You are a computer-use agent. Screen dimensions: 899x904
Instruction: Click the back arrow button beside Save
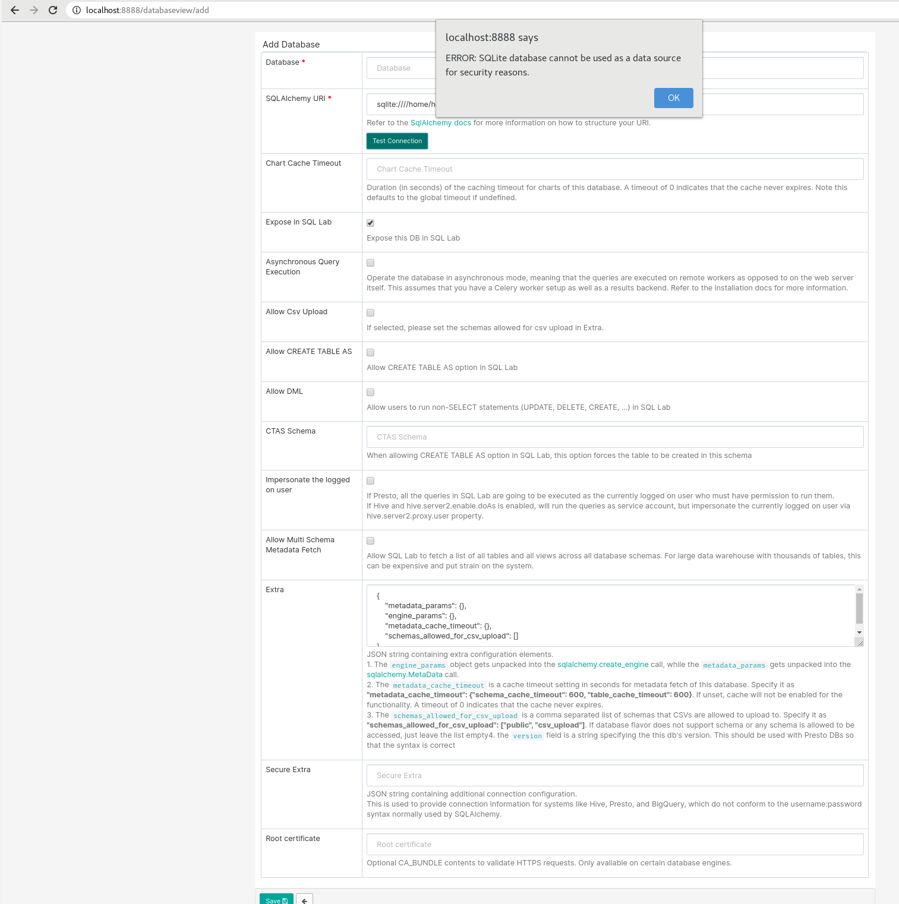(x=304, y=900)
